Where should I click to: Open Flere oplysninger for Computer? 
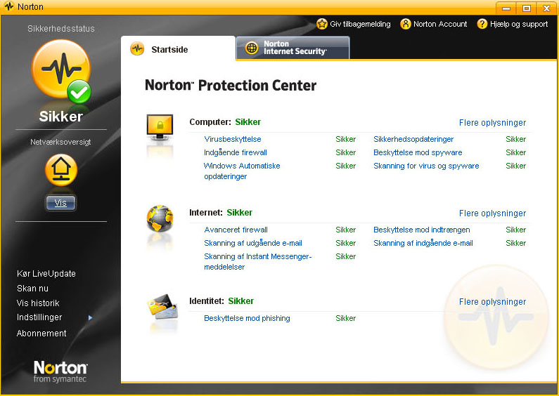click(x=492, y=122)
